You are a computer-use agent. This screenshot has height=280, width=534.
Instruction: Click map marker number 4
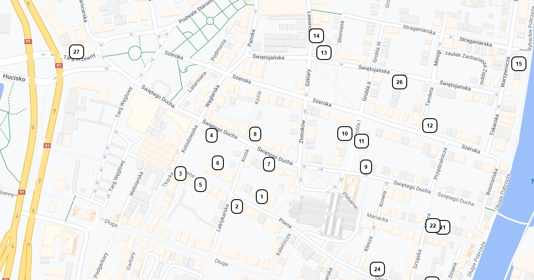coord(212,136)
